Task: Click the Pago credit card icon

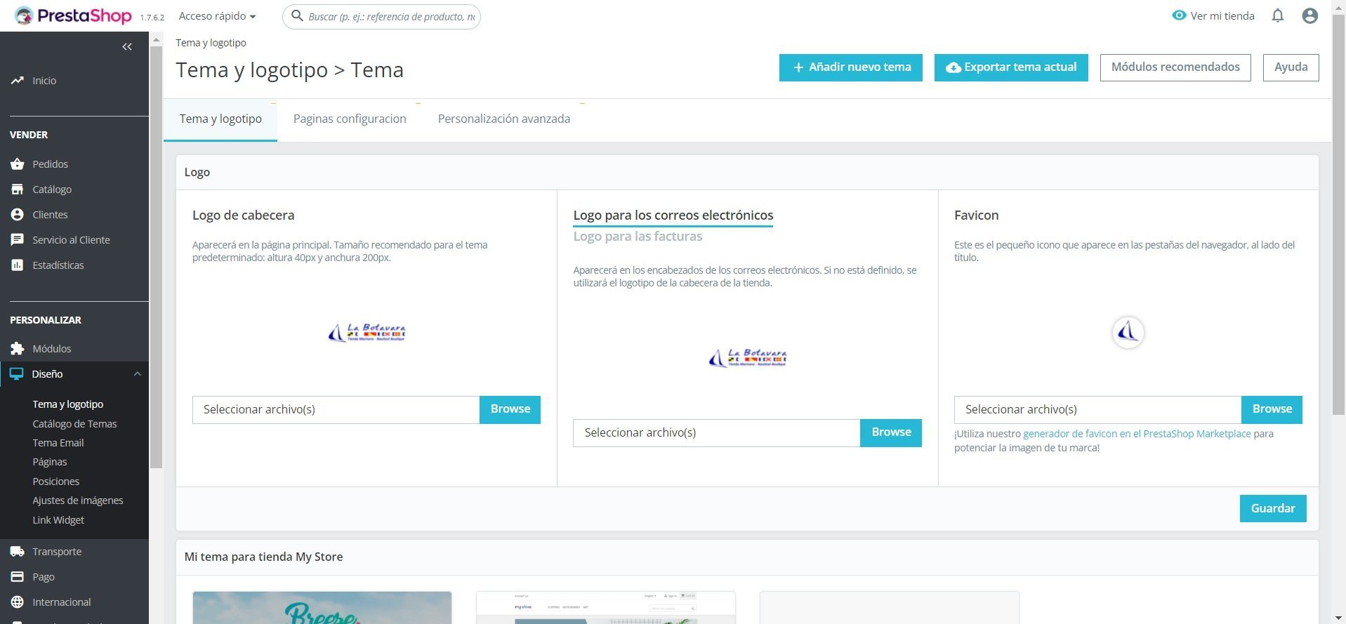Action: [18, 577]
